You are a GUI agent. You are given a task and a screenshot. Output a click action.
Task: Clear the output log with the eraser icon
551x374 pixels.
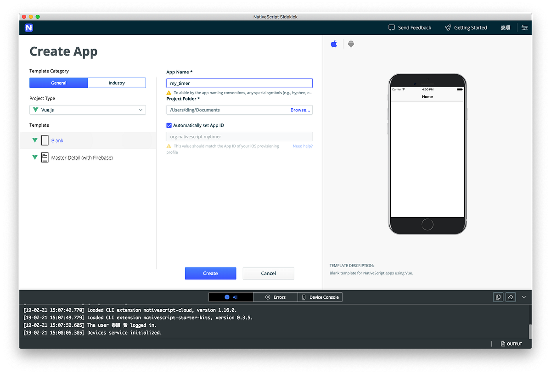click(x=511, y=297)
